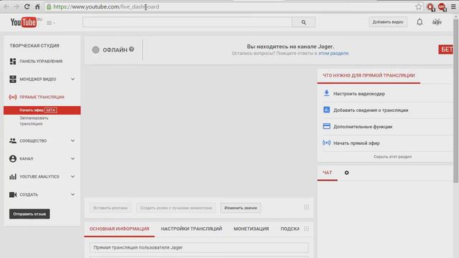Open the Jager account avatar
459x258 pixels.
(437, 22)
